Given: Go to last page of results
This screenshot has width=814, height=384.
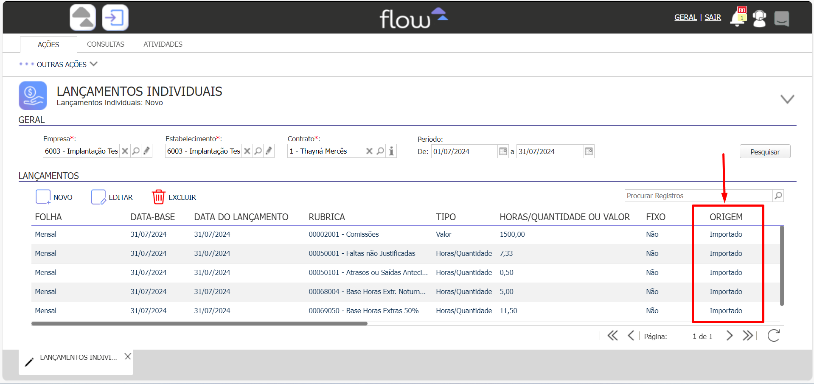Looking at the screenshot, I should pos(748,336).
